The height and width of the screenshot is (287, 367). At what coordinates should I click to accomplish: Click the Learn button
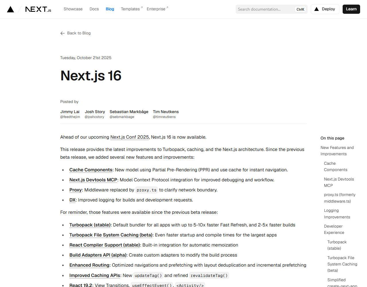[x=351, y=9]
